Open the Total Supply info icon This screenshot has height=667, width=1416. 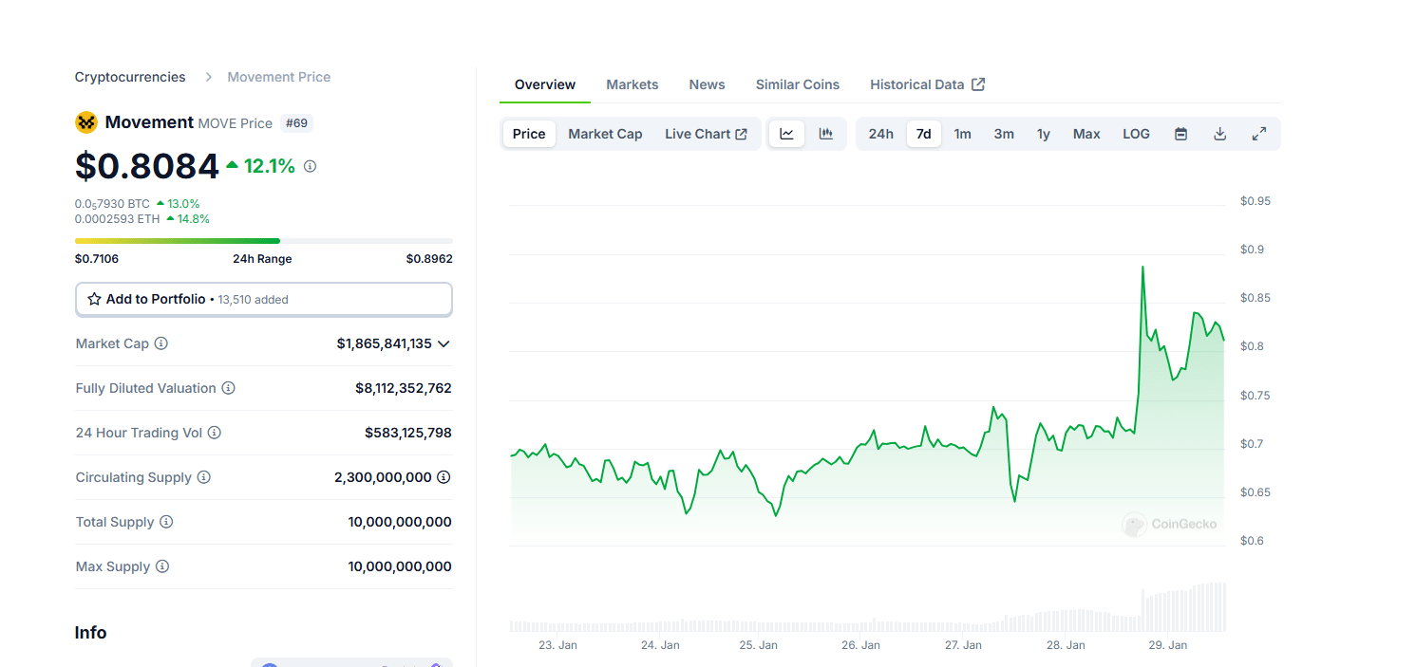click(x=166, y=522)
